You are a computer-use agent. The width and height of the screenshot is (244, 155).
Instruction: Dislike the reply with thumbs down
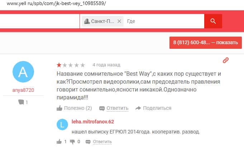click(x=72, y=142)
